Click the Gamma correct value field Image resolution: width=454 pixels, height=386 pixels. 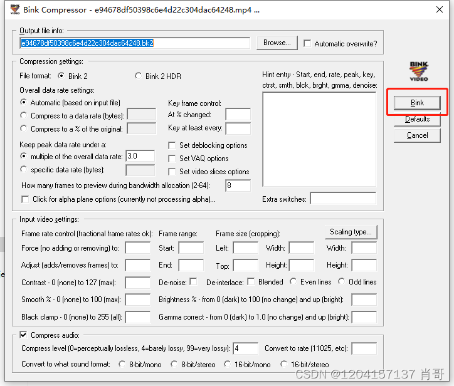tap(364, 317)
